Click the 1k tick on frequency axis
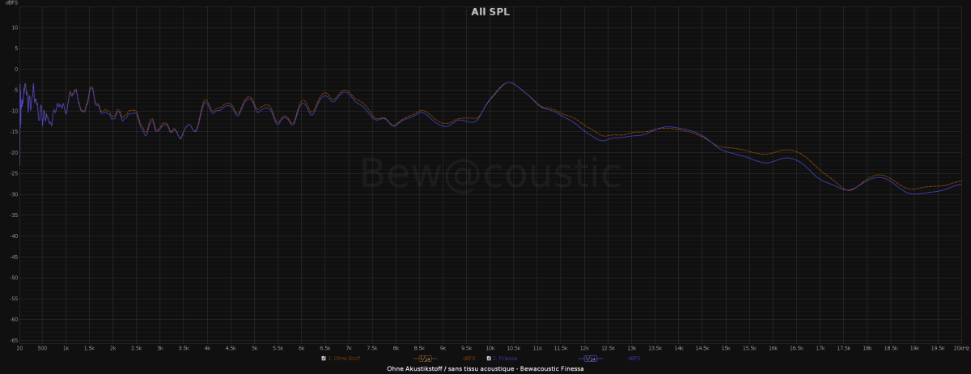This screenshot has width=971, height=374. 66,348
